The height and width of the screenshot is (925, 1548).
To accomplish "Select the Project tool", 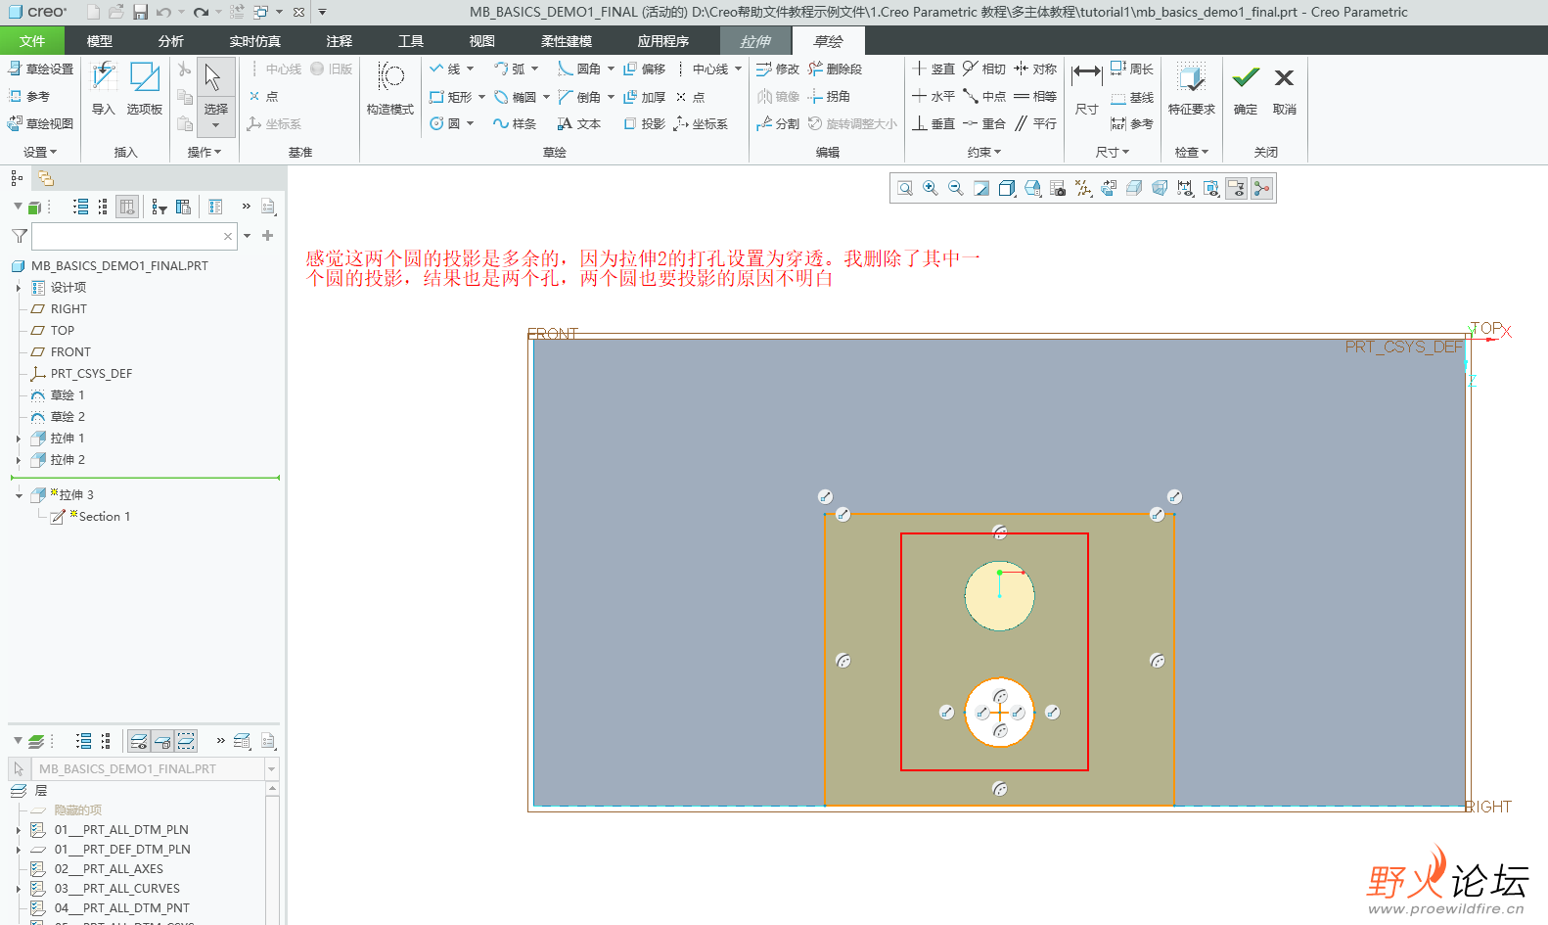I will [x=645, y=123].
